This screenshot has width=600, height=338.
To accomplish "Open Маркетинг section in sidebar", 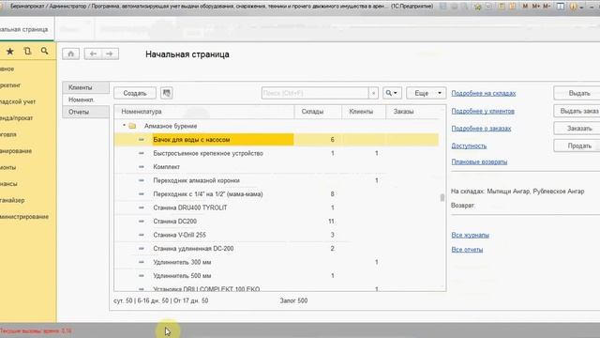I will [x=10, y=85].
